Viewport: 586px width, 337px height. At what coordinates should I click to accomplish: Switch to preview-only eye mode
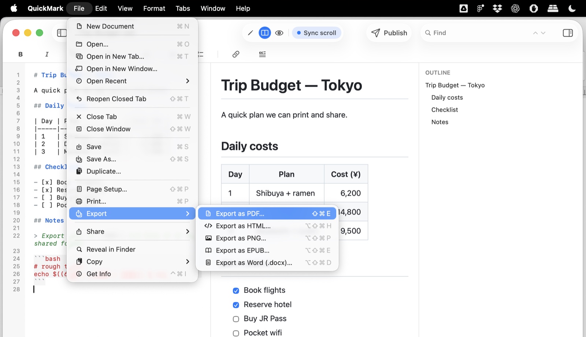[x=279, y=33]
